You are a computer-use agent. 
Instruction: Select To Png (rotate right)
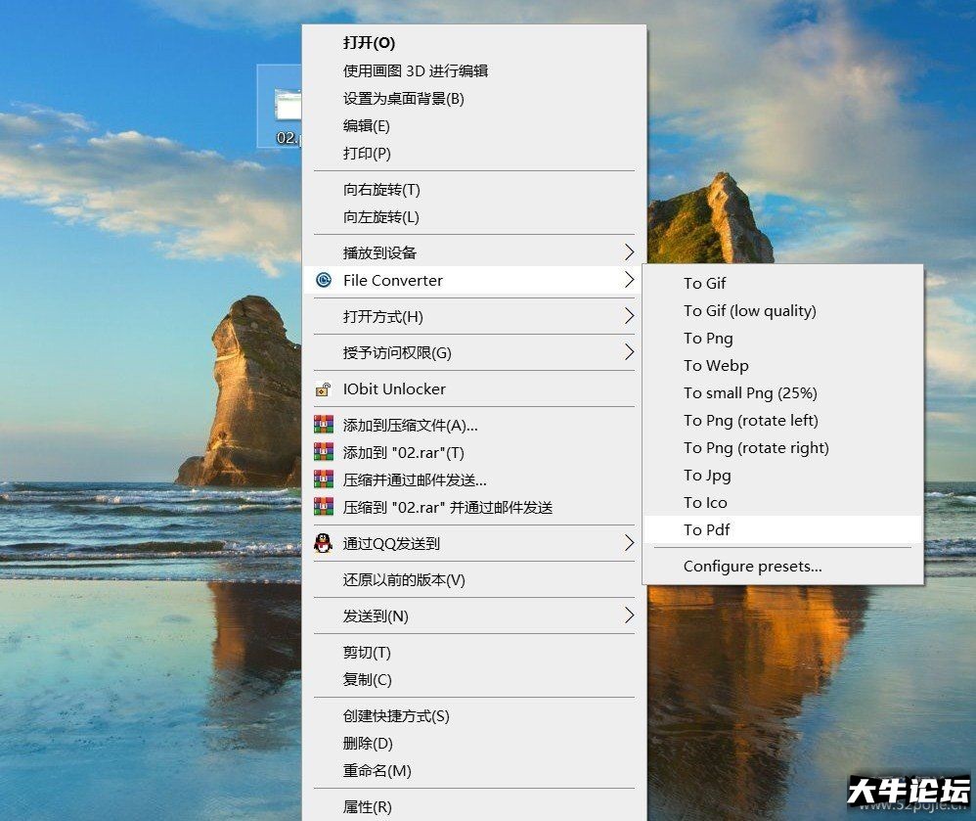click(x=782, y=448)
